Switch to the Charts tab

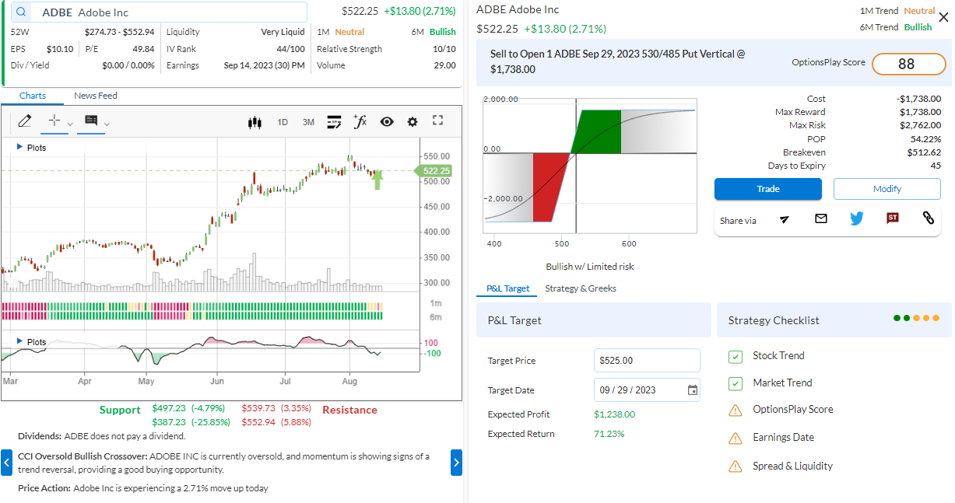tap(33, 96)
